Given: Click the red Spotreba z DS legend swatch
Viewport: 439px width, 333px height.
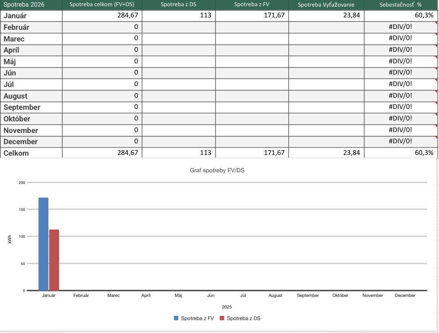Looking at the screenshot, I should tap(222, 318).
